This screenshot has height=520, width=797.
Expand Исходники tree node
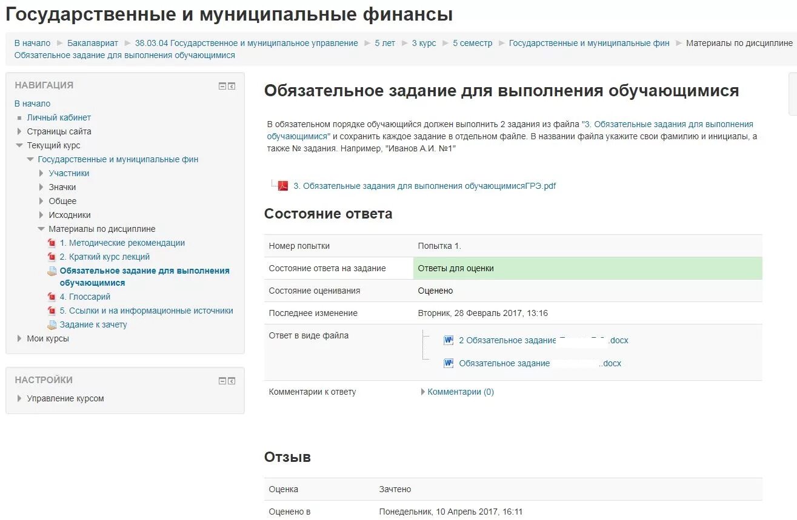click(41, 215)
